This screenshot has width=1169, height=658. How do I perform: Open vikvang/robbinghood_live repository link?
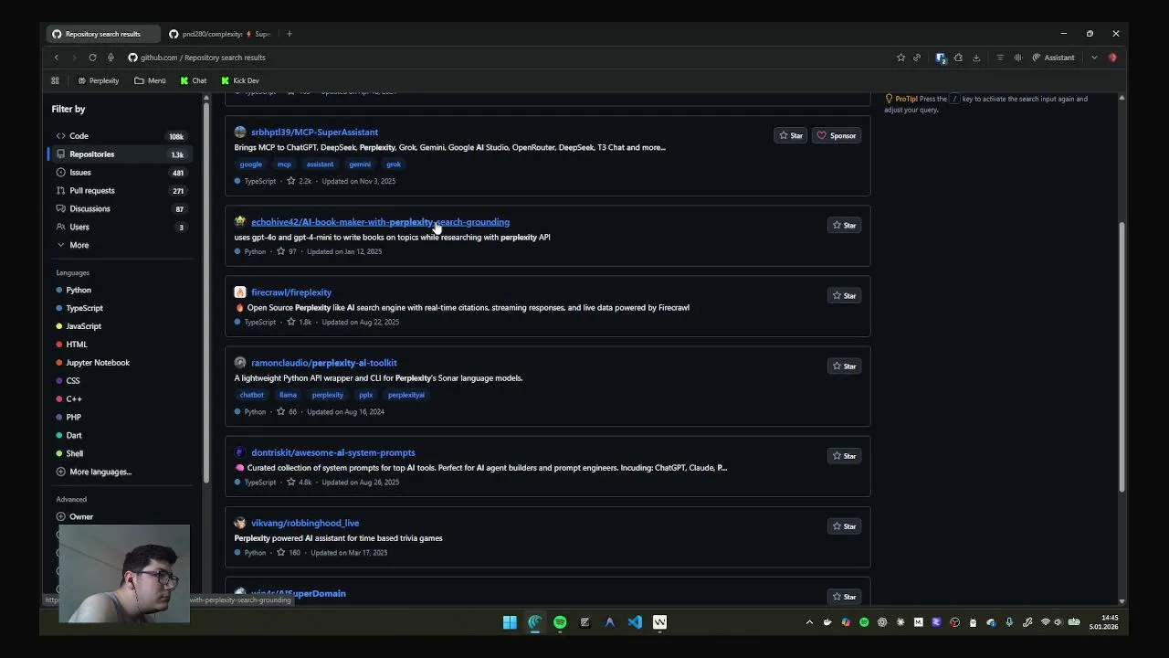(305, 523)
